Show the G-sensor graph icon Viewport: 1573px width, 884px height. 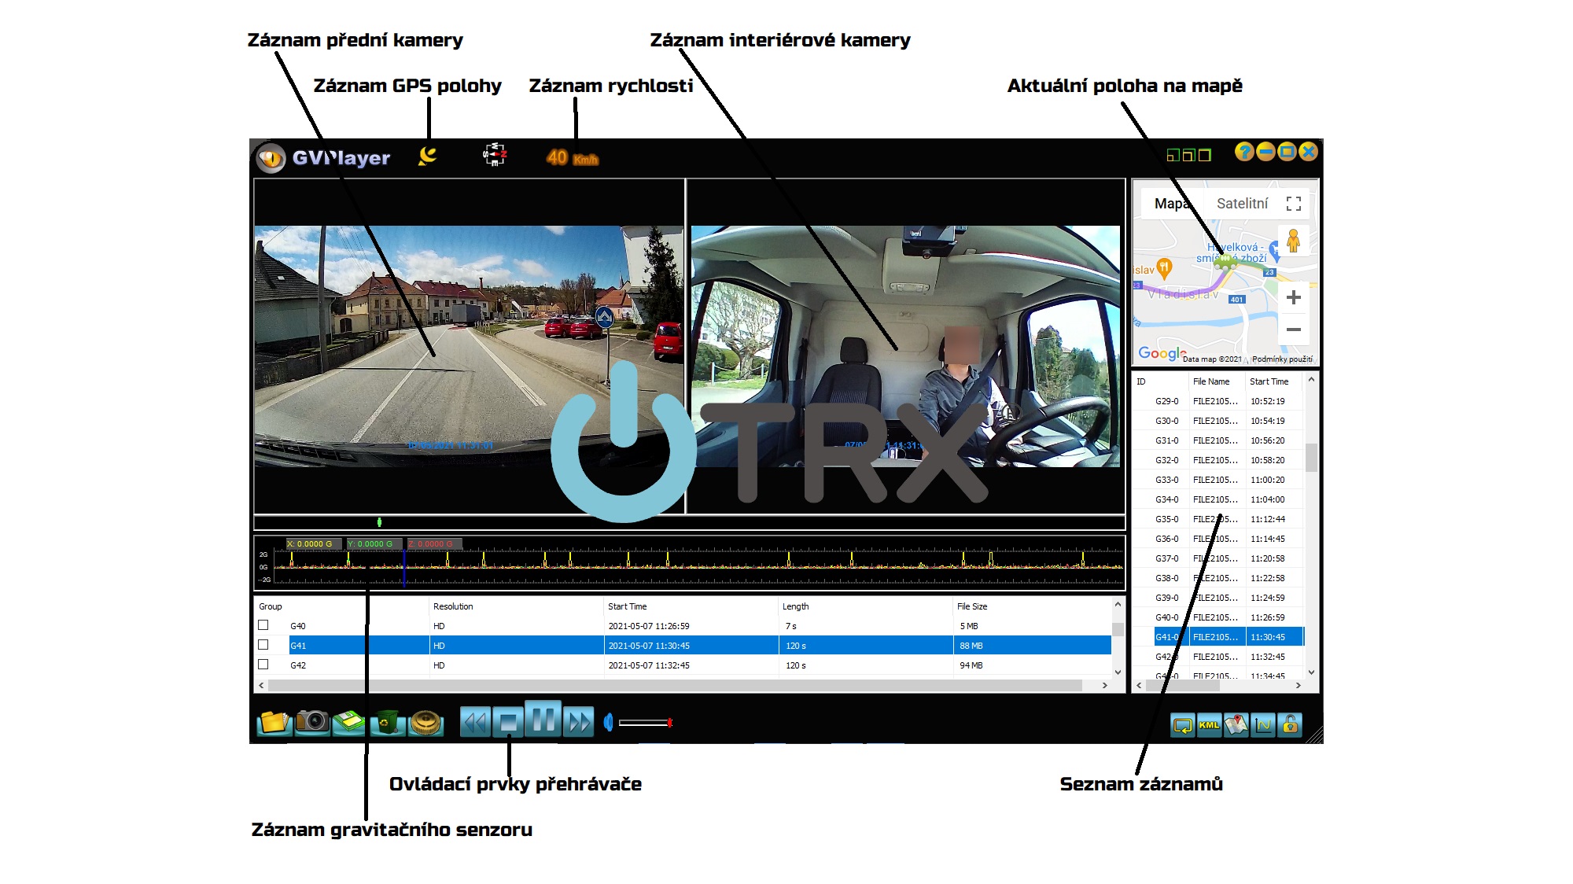[x=1263, y=725]
